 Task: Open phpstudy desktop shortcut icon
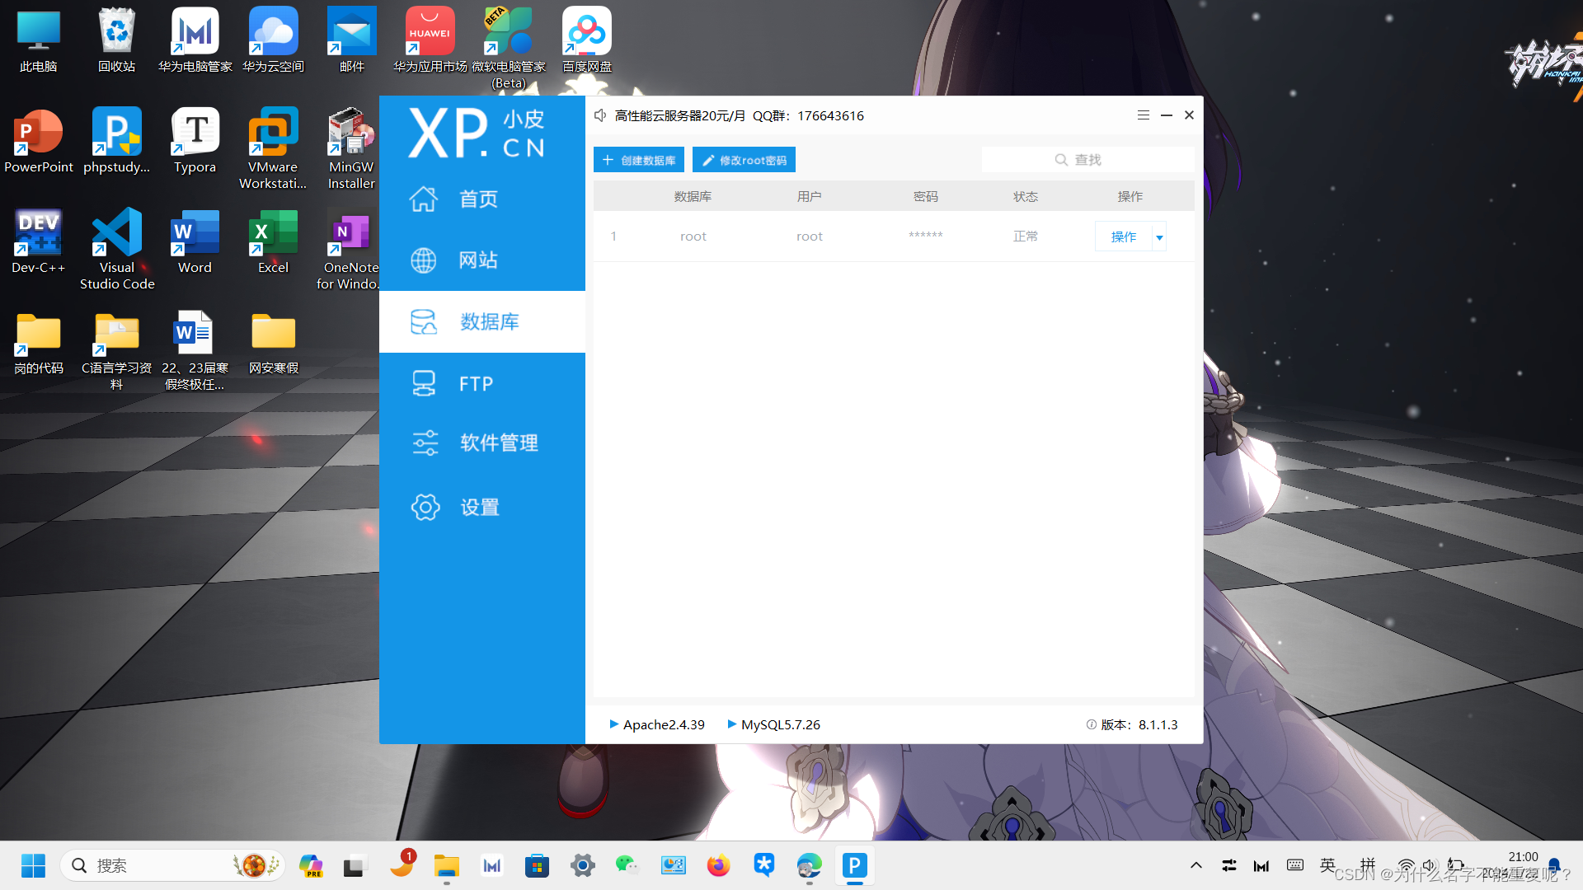point(116,132)
